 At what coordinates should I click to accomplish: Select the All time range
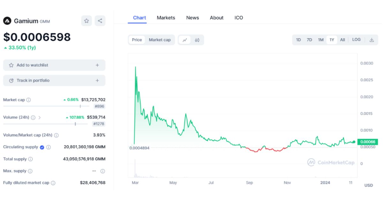pos(342,40)
